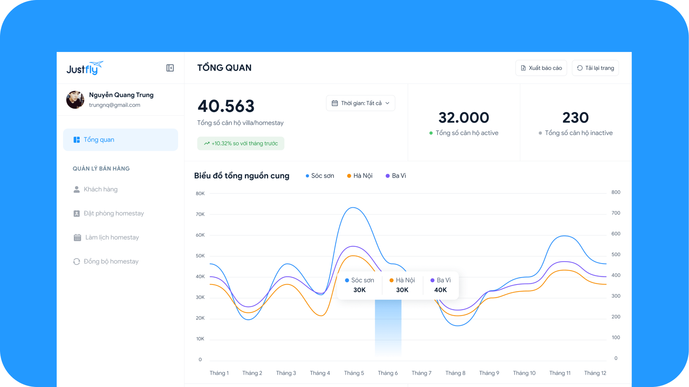This screenshot has height=387, width=689.
Task: Click the Đồng bộ sync icon
Action: click(x=77, y=262)
